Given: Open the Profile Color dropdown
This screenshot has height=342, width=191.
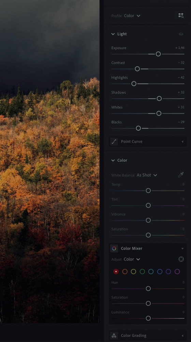Looking at the screenshot, I should pyautogui.click(x=132, y=16).
